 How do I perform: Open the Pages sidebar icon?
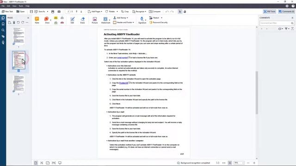(3, 18)
